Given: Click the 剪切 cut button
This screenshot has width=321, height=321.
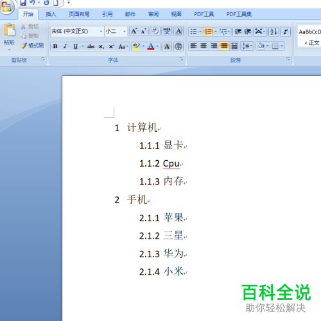Looking at the screenshot, I should click(x=30, y=26).
